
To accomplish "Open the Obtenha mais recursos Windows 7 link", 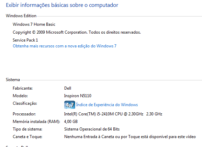I will click(65, 46).
